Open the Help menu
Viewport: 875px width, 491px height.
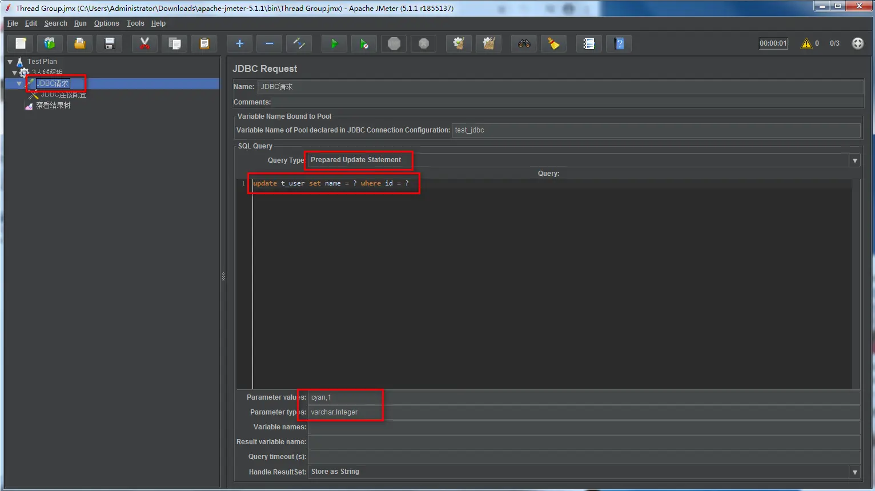[158, 23]
